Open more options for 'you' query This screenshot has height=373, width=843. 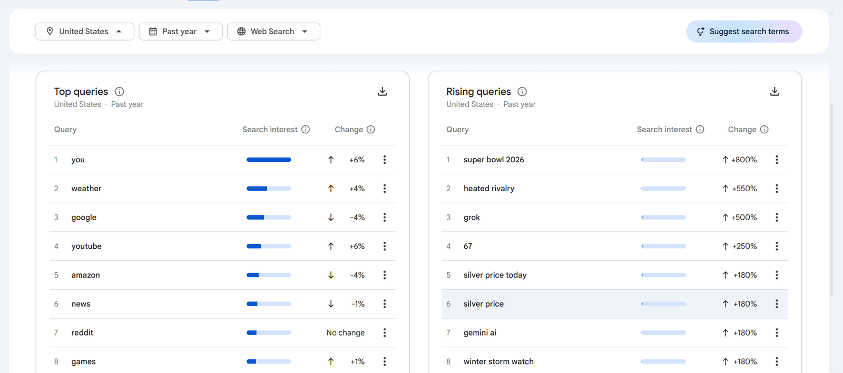(x=385, y=160)
